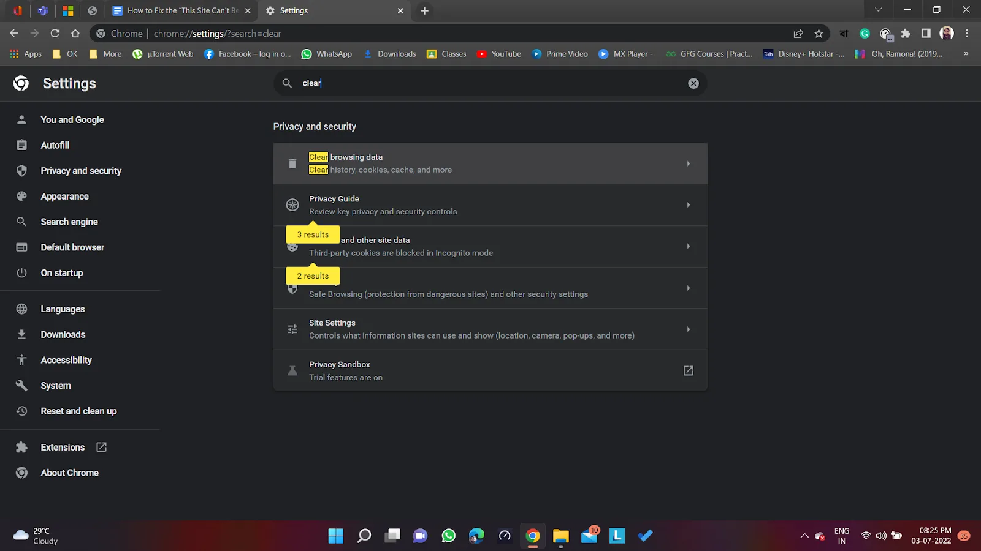
Task: Go to Reset and clean up section
Action: point(80,411)
